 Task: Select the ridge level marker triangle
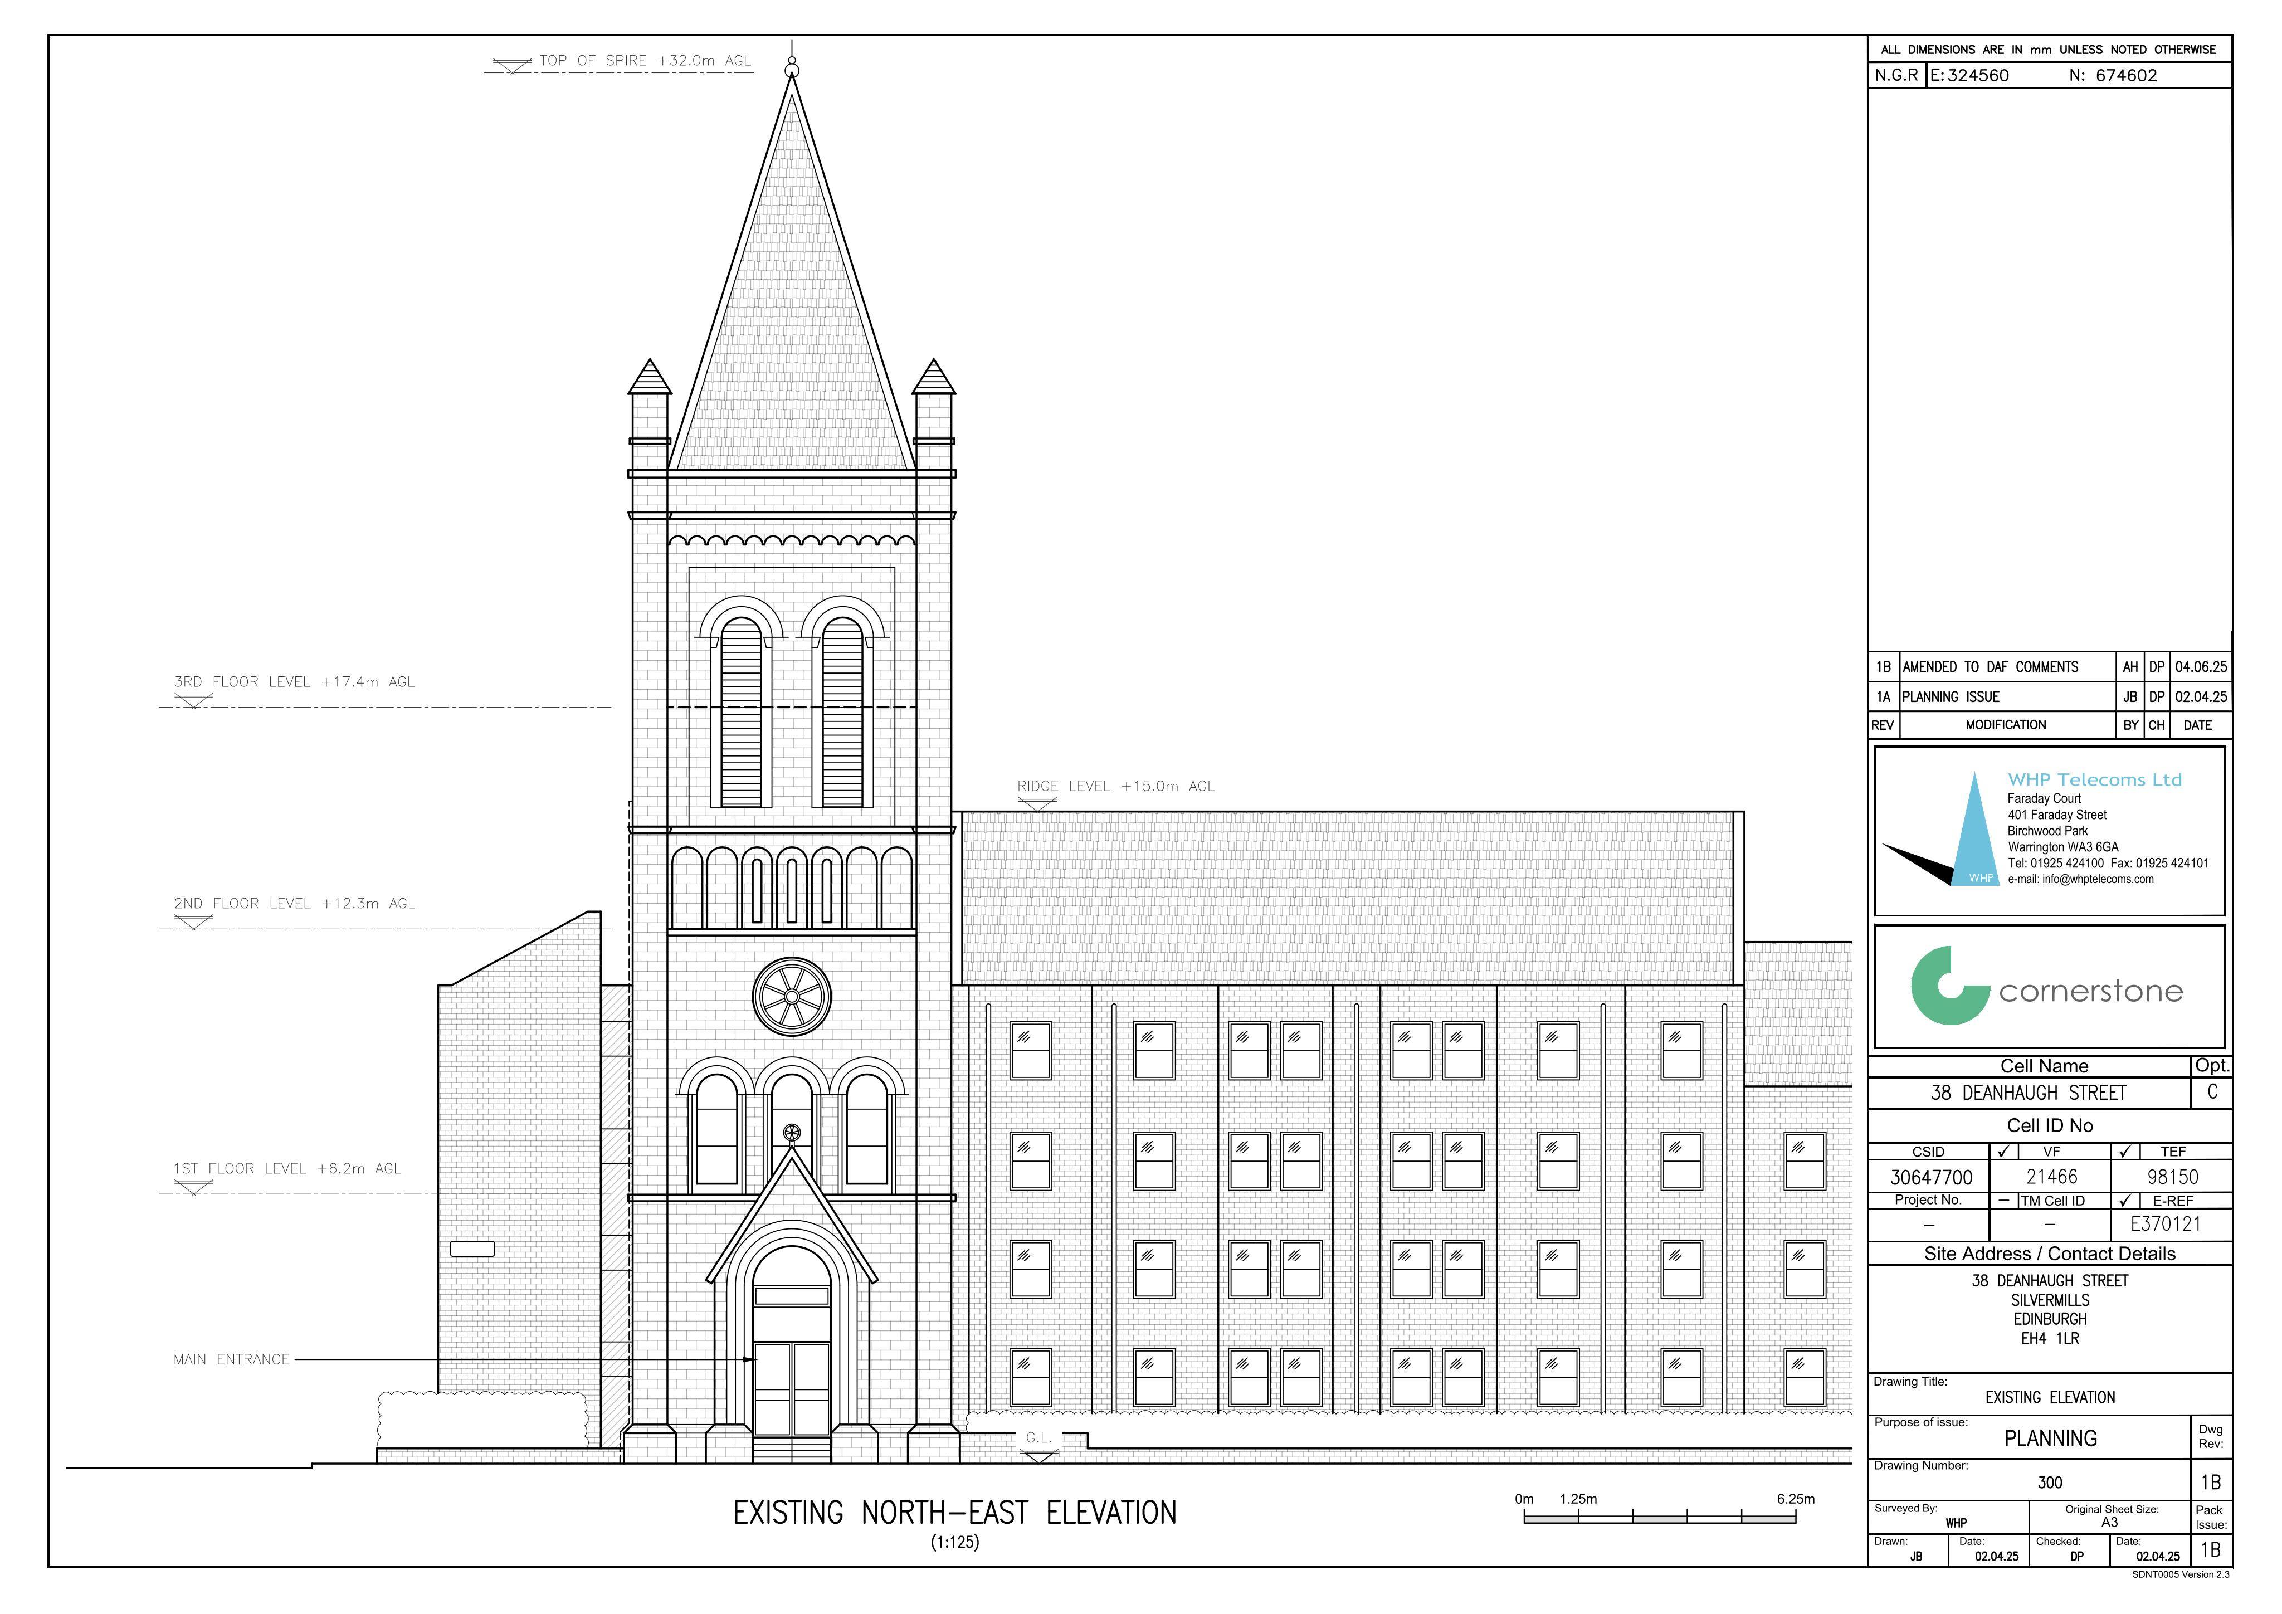(1037, 803)
